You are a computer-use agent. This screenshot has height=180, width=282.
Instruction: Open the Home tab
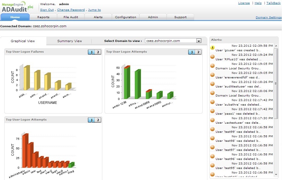[15, 17]
